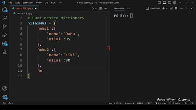Open notifications bell
Screen dimensions: 196x110
click(x=192, y=103)
